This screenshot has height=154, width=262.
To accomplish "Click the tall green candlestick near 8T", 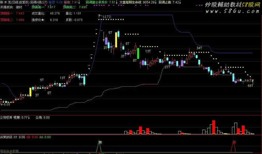I will (138, 53).
